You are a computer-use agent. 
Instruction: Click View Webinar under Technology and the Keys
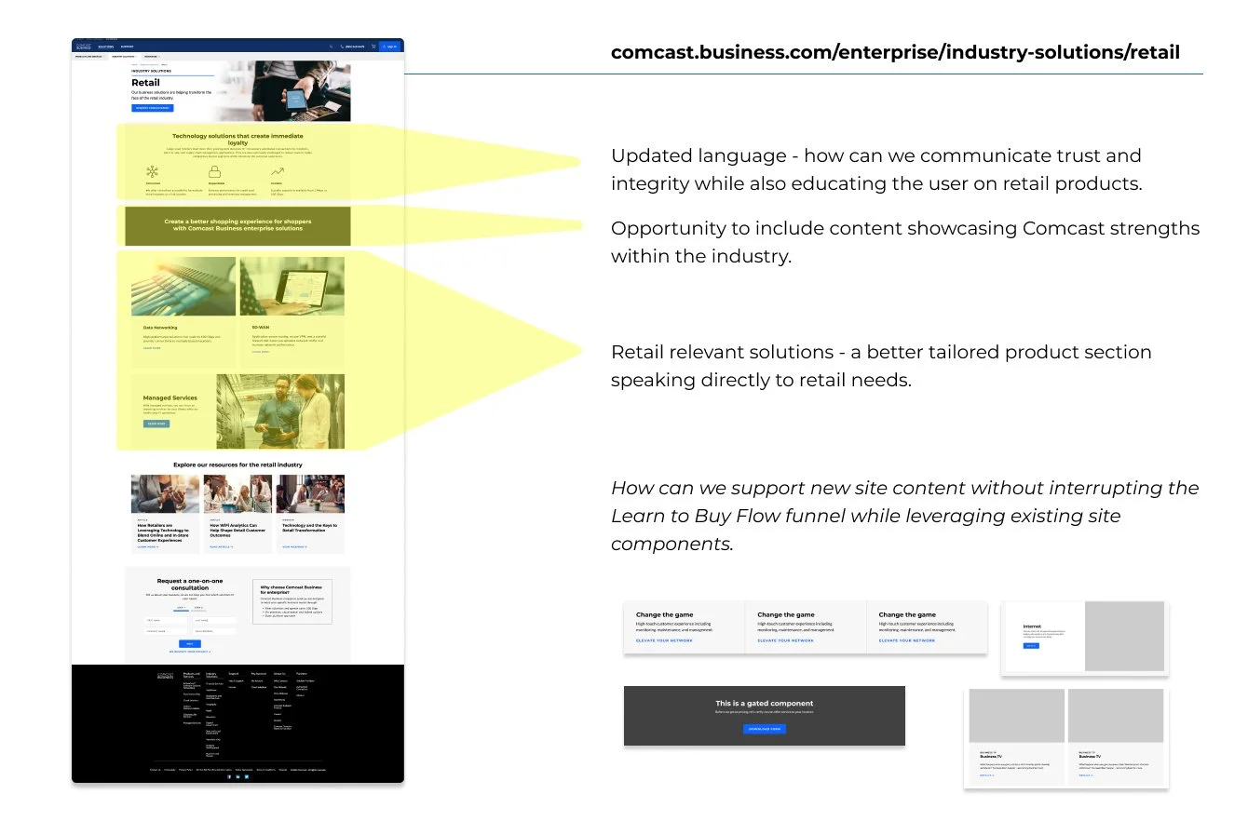294,547
